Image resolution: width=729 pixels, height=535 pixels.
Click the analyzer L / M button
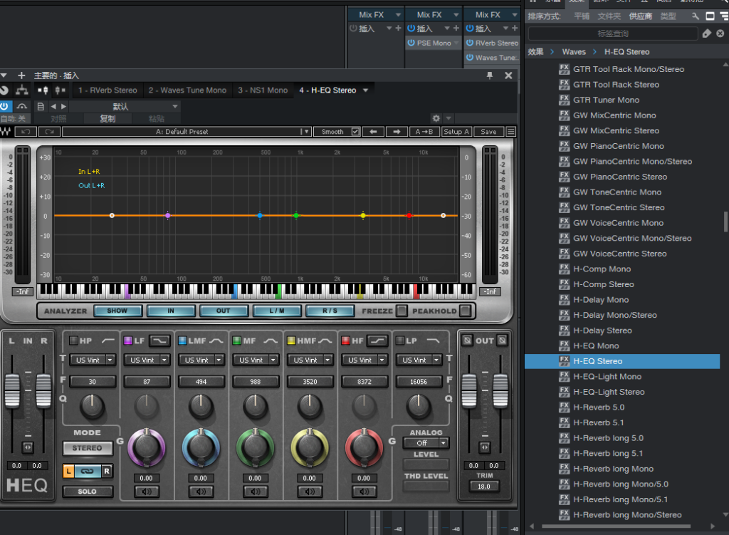tap(277, 311)
